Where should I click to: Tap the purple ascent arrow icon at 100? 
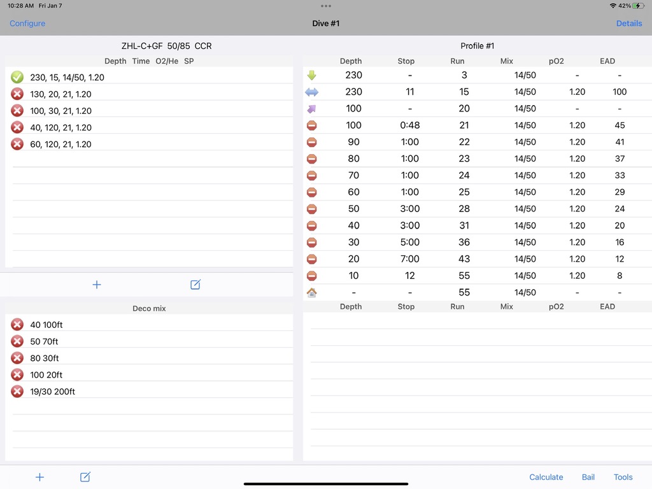[x=311, y=109]
